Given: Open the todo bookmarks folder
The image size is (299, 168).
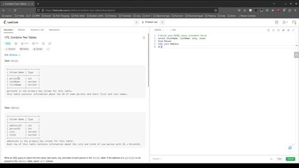Looking at the screenshot, I should click(221, 16).
